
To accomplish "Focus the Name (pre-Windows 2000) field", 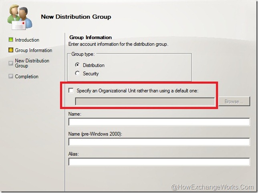I will pyautogui.click(x=159, y=142).
